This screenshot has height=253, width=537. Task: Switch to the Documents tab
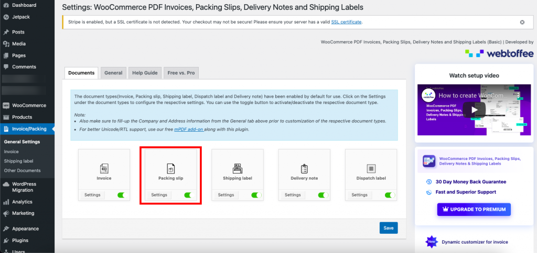(81, 73)
